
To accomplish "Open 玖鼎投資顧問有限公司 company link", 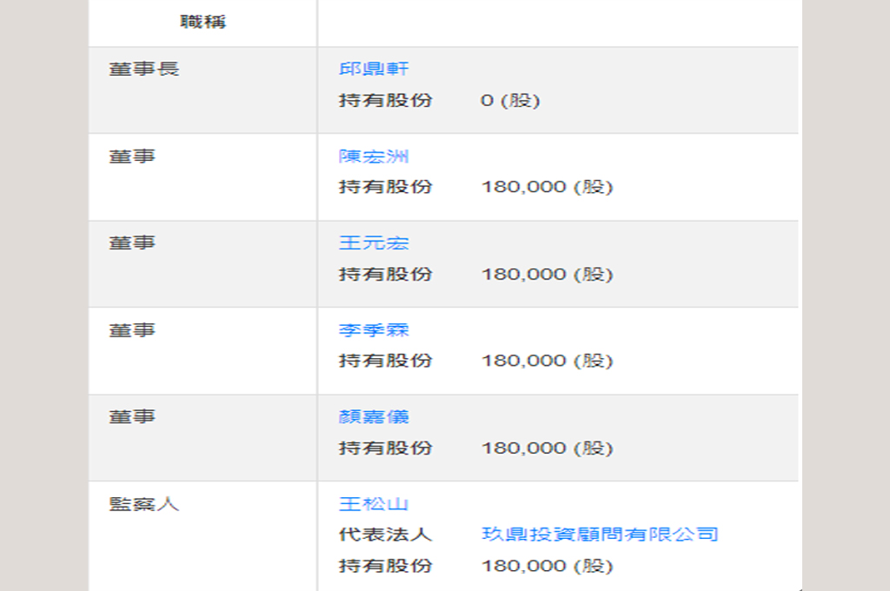I will click(x=600, y=535).
